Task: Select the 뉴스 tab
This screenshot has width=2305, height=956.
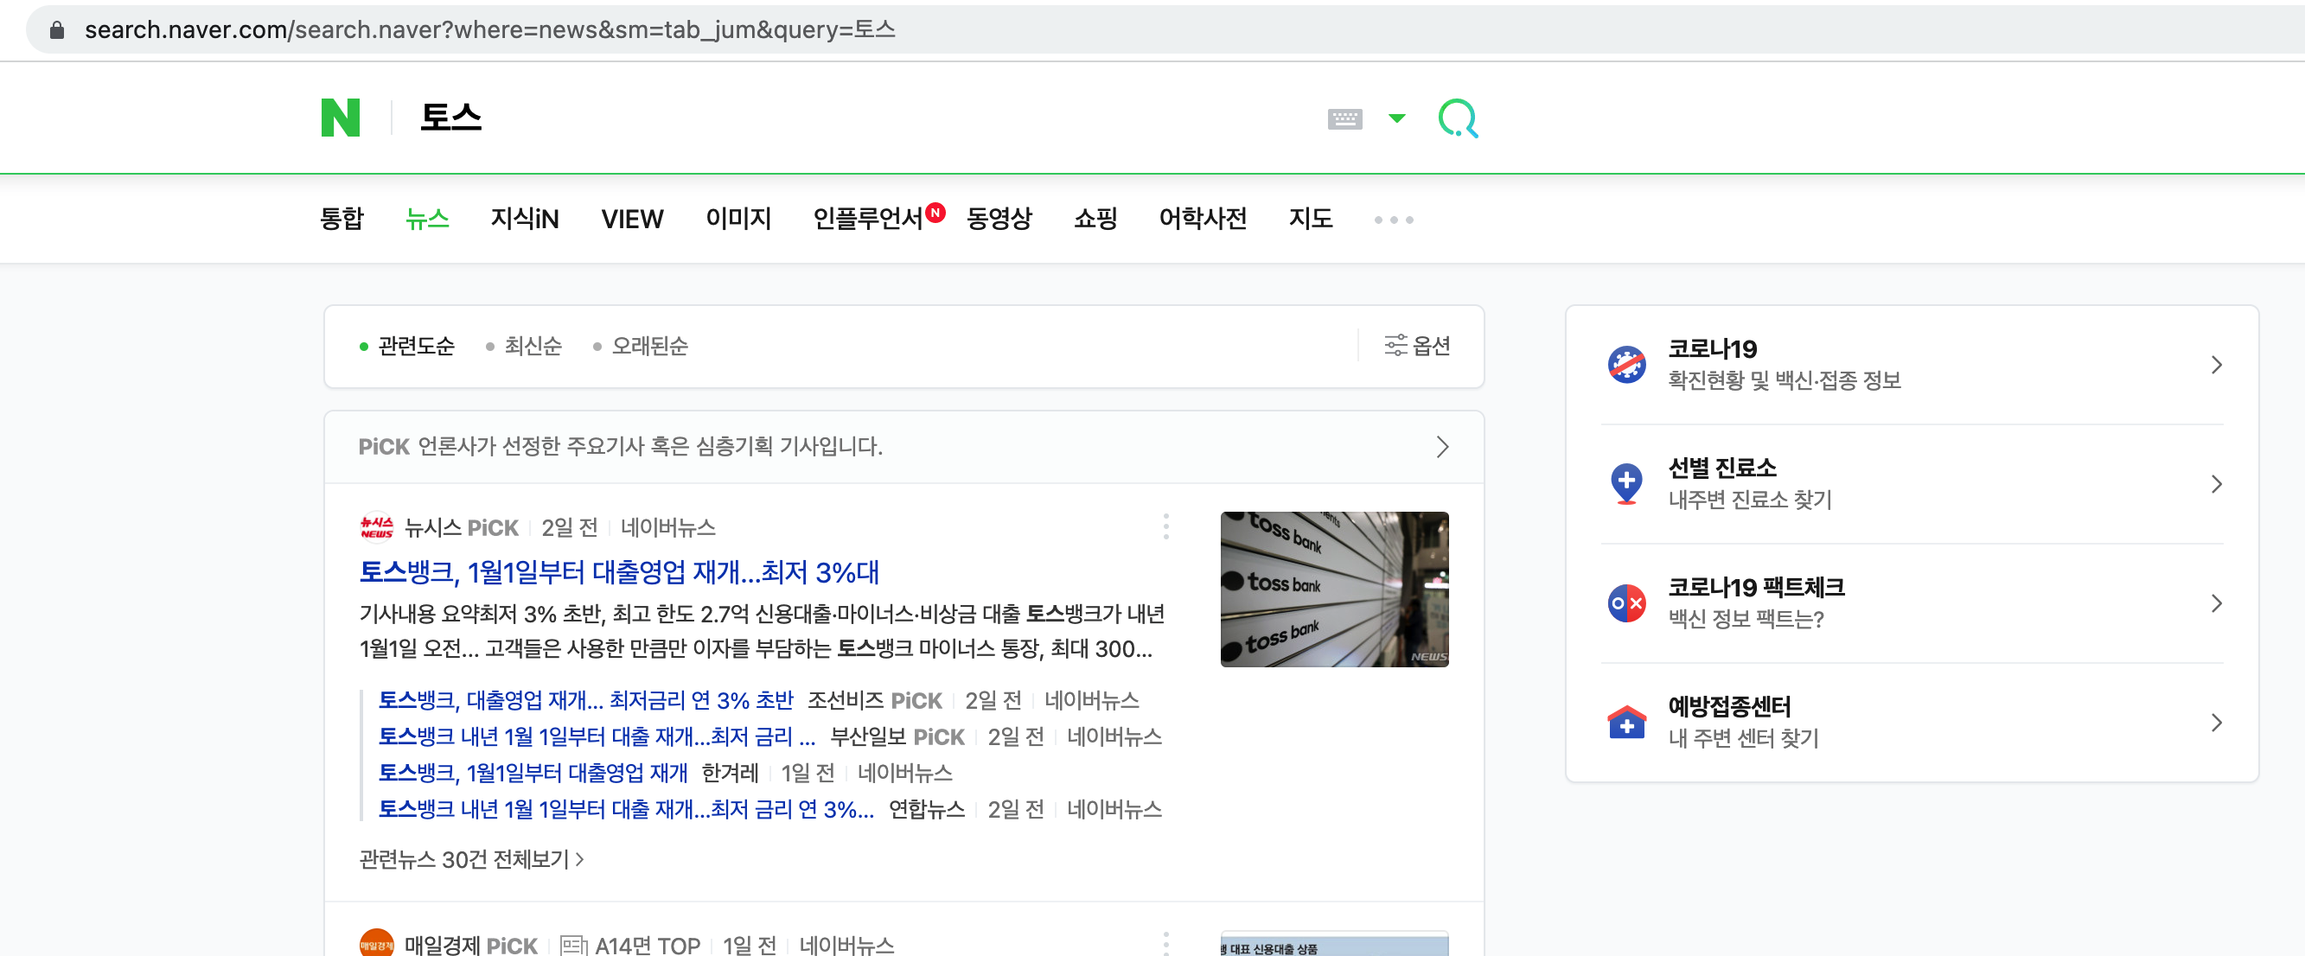Action: 427,218
